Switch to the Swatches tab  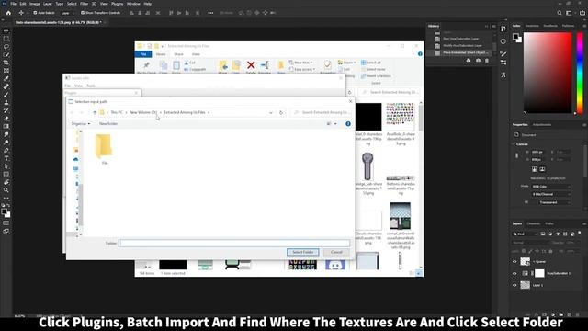coord(532,26)
